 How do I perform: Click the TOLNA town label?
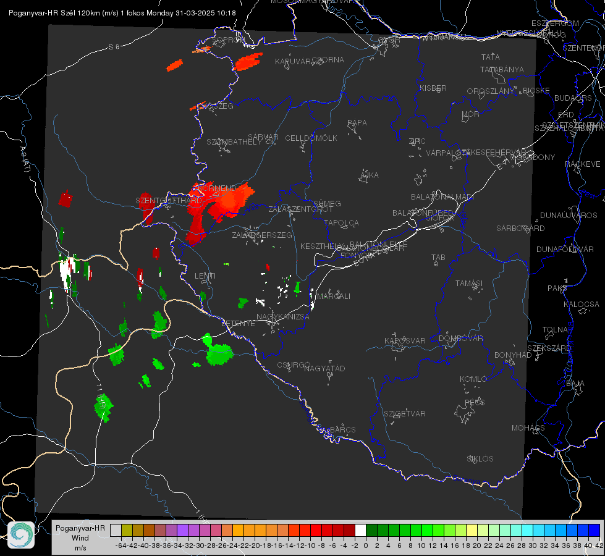click(555, 329)
